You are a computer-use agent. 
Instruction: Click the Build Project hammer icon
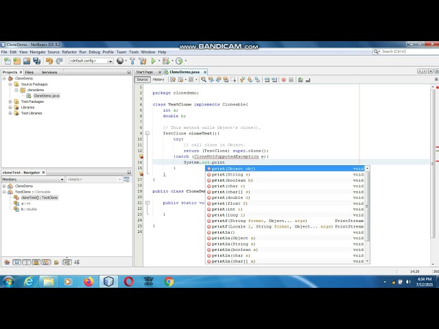tap(132, 61)
